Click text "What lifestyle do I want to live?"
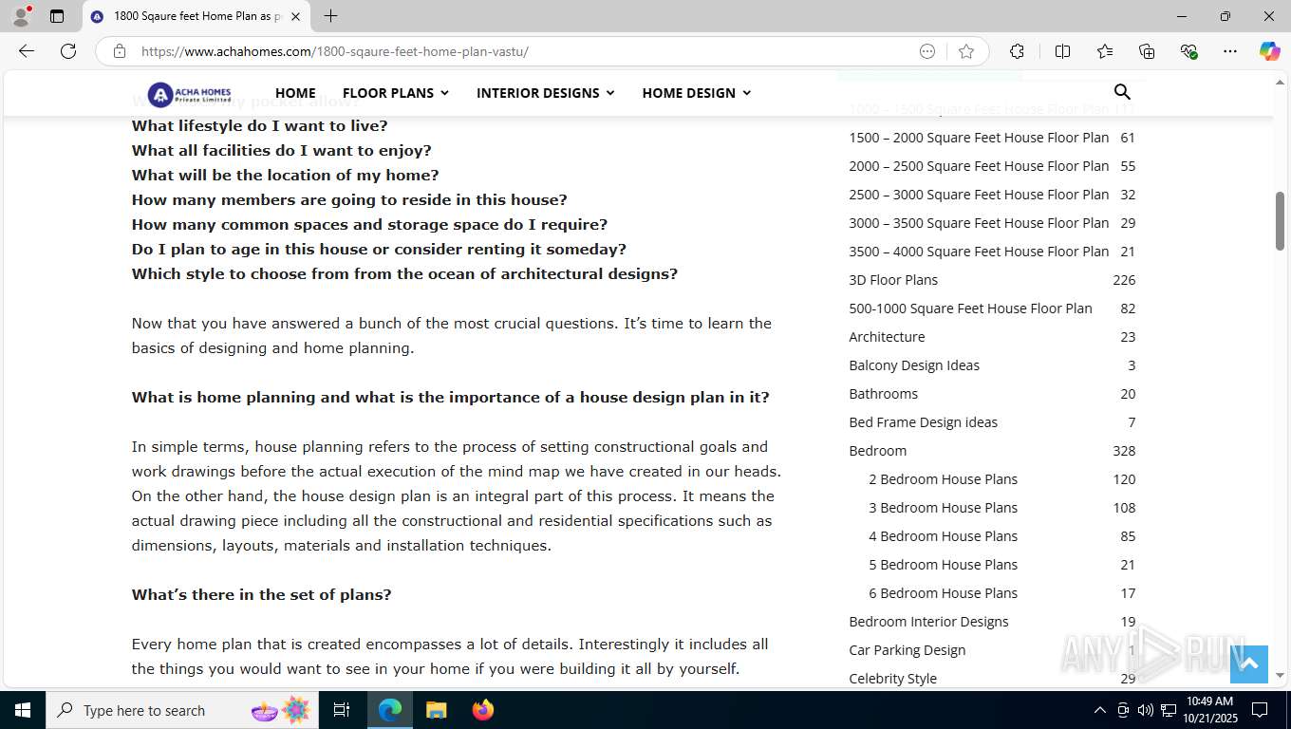The image size is (1291, 729). tap(259, 126)
